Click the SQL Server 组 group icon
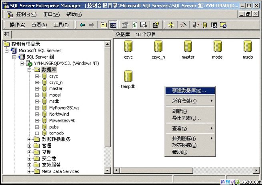262x185 pixels. [x=22, y=57]
